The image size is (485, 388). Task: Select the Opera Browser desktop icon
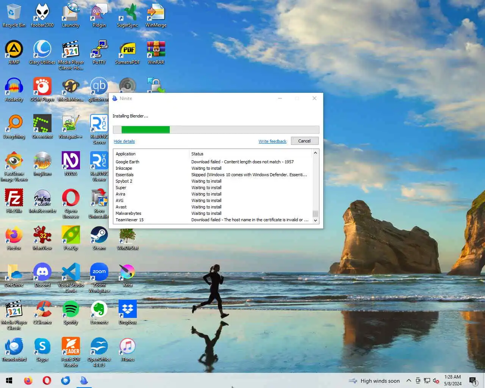point(70,204)
